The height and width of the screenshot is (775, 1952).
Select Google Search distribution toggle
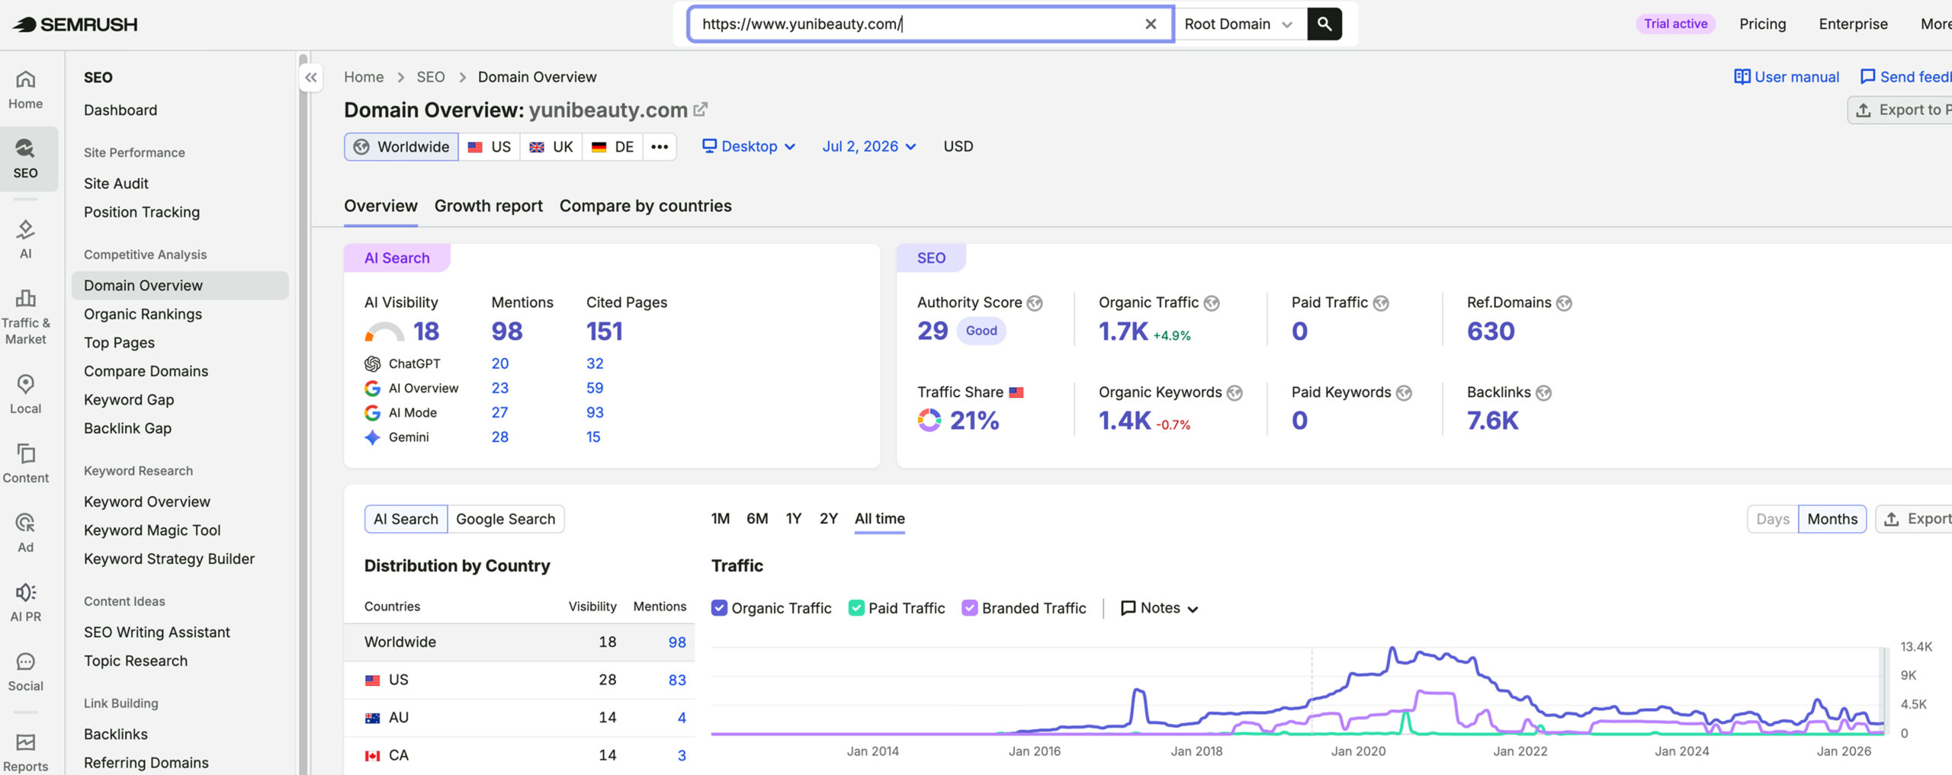[506, 519]
